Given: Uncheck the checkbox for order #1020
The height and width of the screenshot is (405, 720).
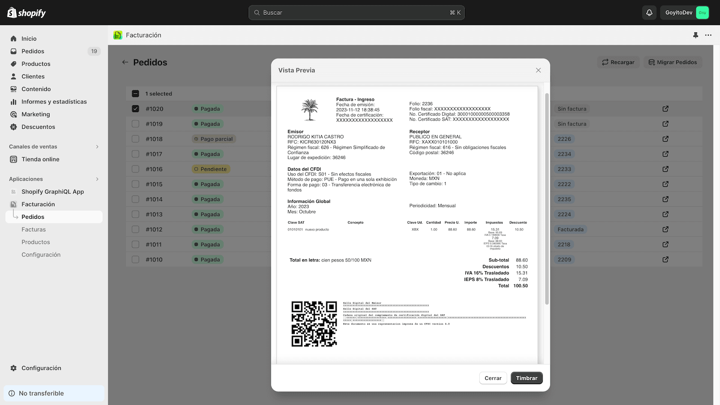Looking at the screenshot, I should 135,108.
